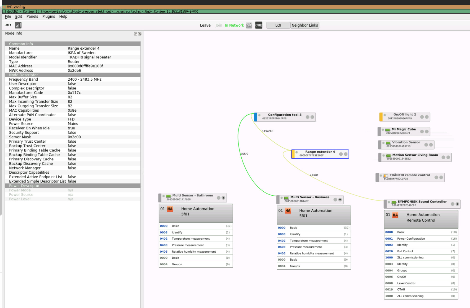
Task: Click yellow router bar on On/Off light 2
Action: [x=381, y=117]
